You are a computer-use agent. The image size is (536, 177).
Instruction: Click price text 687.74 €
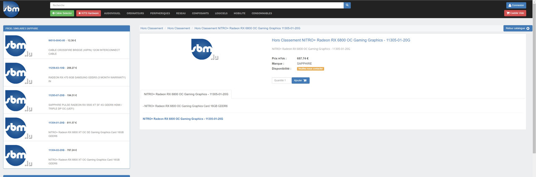pos(303,58)
